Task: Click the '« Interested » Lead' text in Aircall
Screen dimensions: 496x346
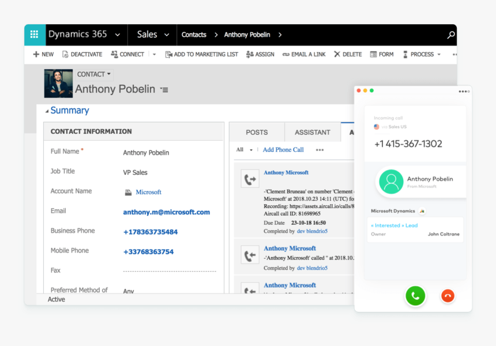Action: (394, 225)
